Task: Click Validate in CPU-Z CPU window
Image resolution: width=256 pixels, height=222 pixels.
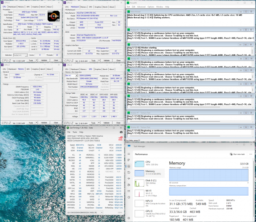Action: pos(44,61)
